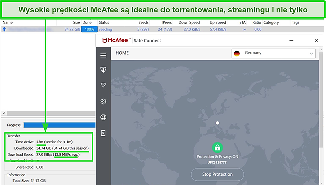Click the HOME heading in McAfee

122,53
